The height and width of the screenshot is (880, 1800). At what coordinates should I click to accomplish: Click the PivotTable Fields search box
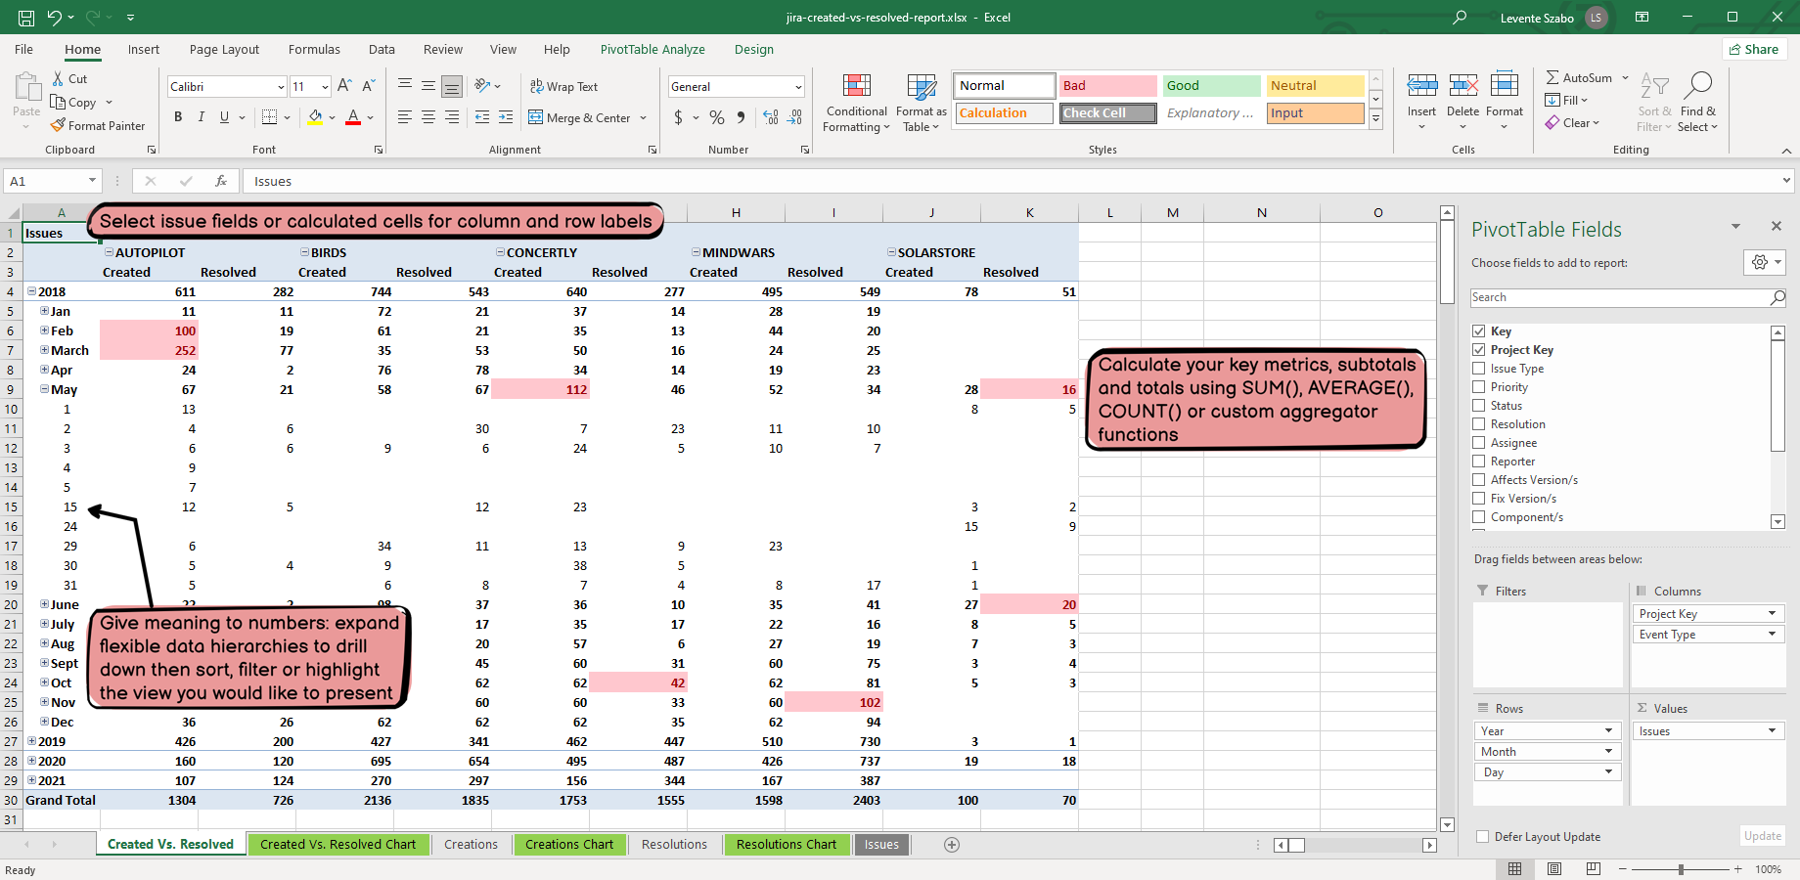1619,297
